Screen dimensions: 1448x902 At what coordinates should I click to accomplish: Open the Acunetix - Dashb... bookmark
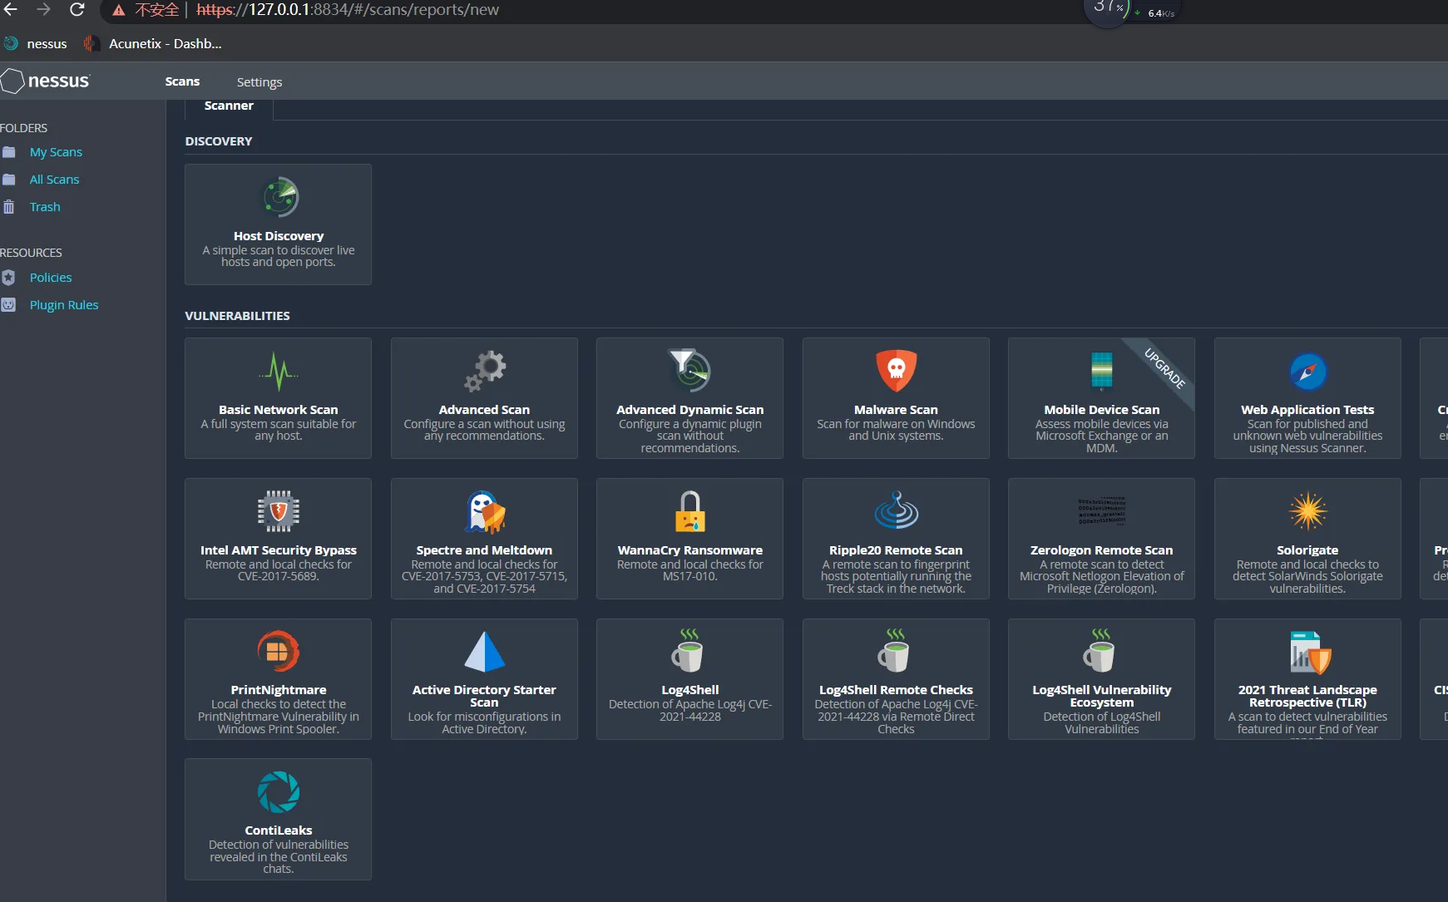153,43
